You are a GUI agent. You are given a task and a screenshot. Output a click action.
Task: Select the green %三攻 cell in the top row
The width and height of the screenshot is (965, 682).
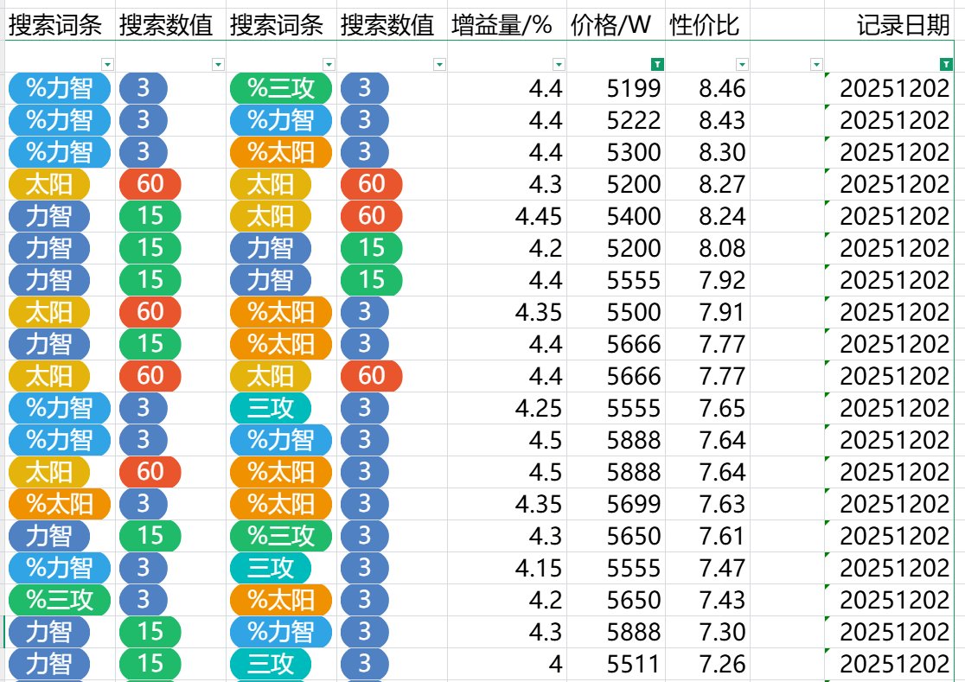point(281,88)
